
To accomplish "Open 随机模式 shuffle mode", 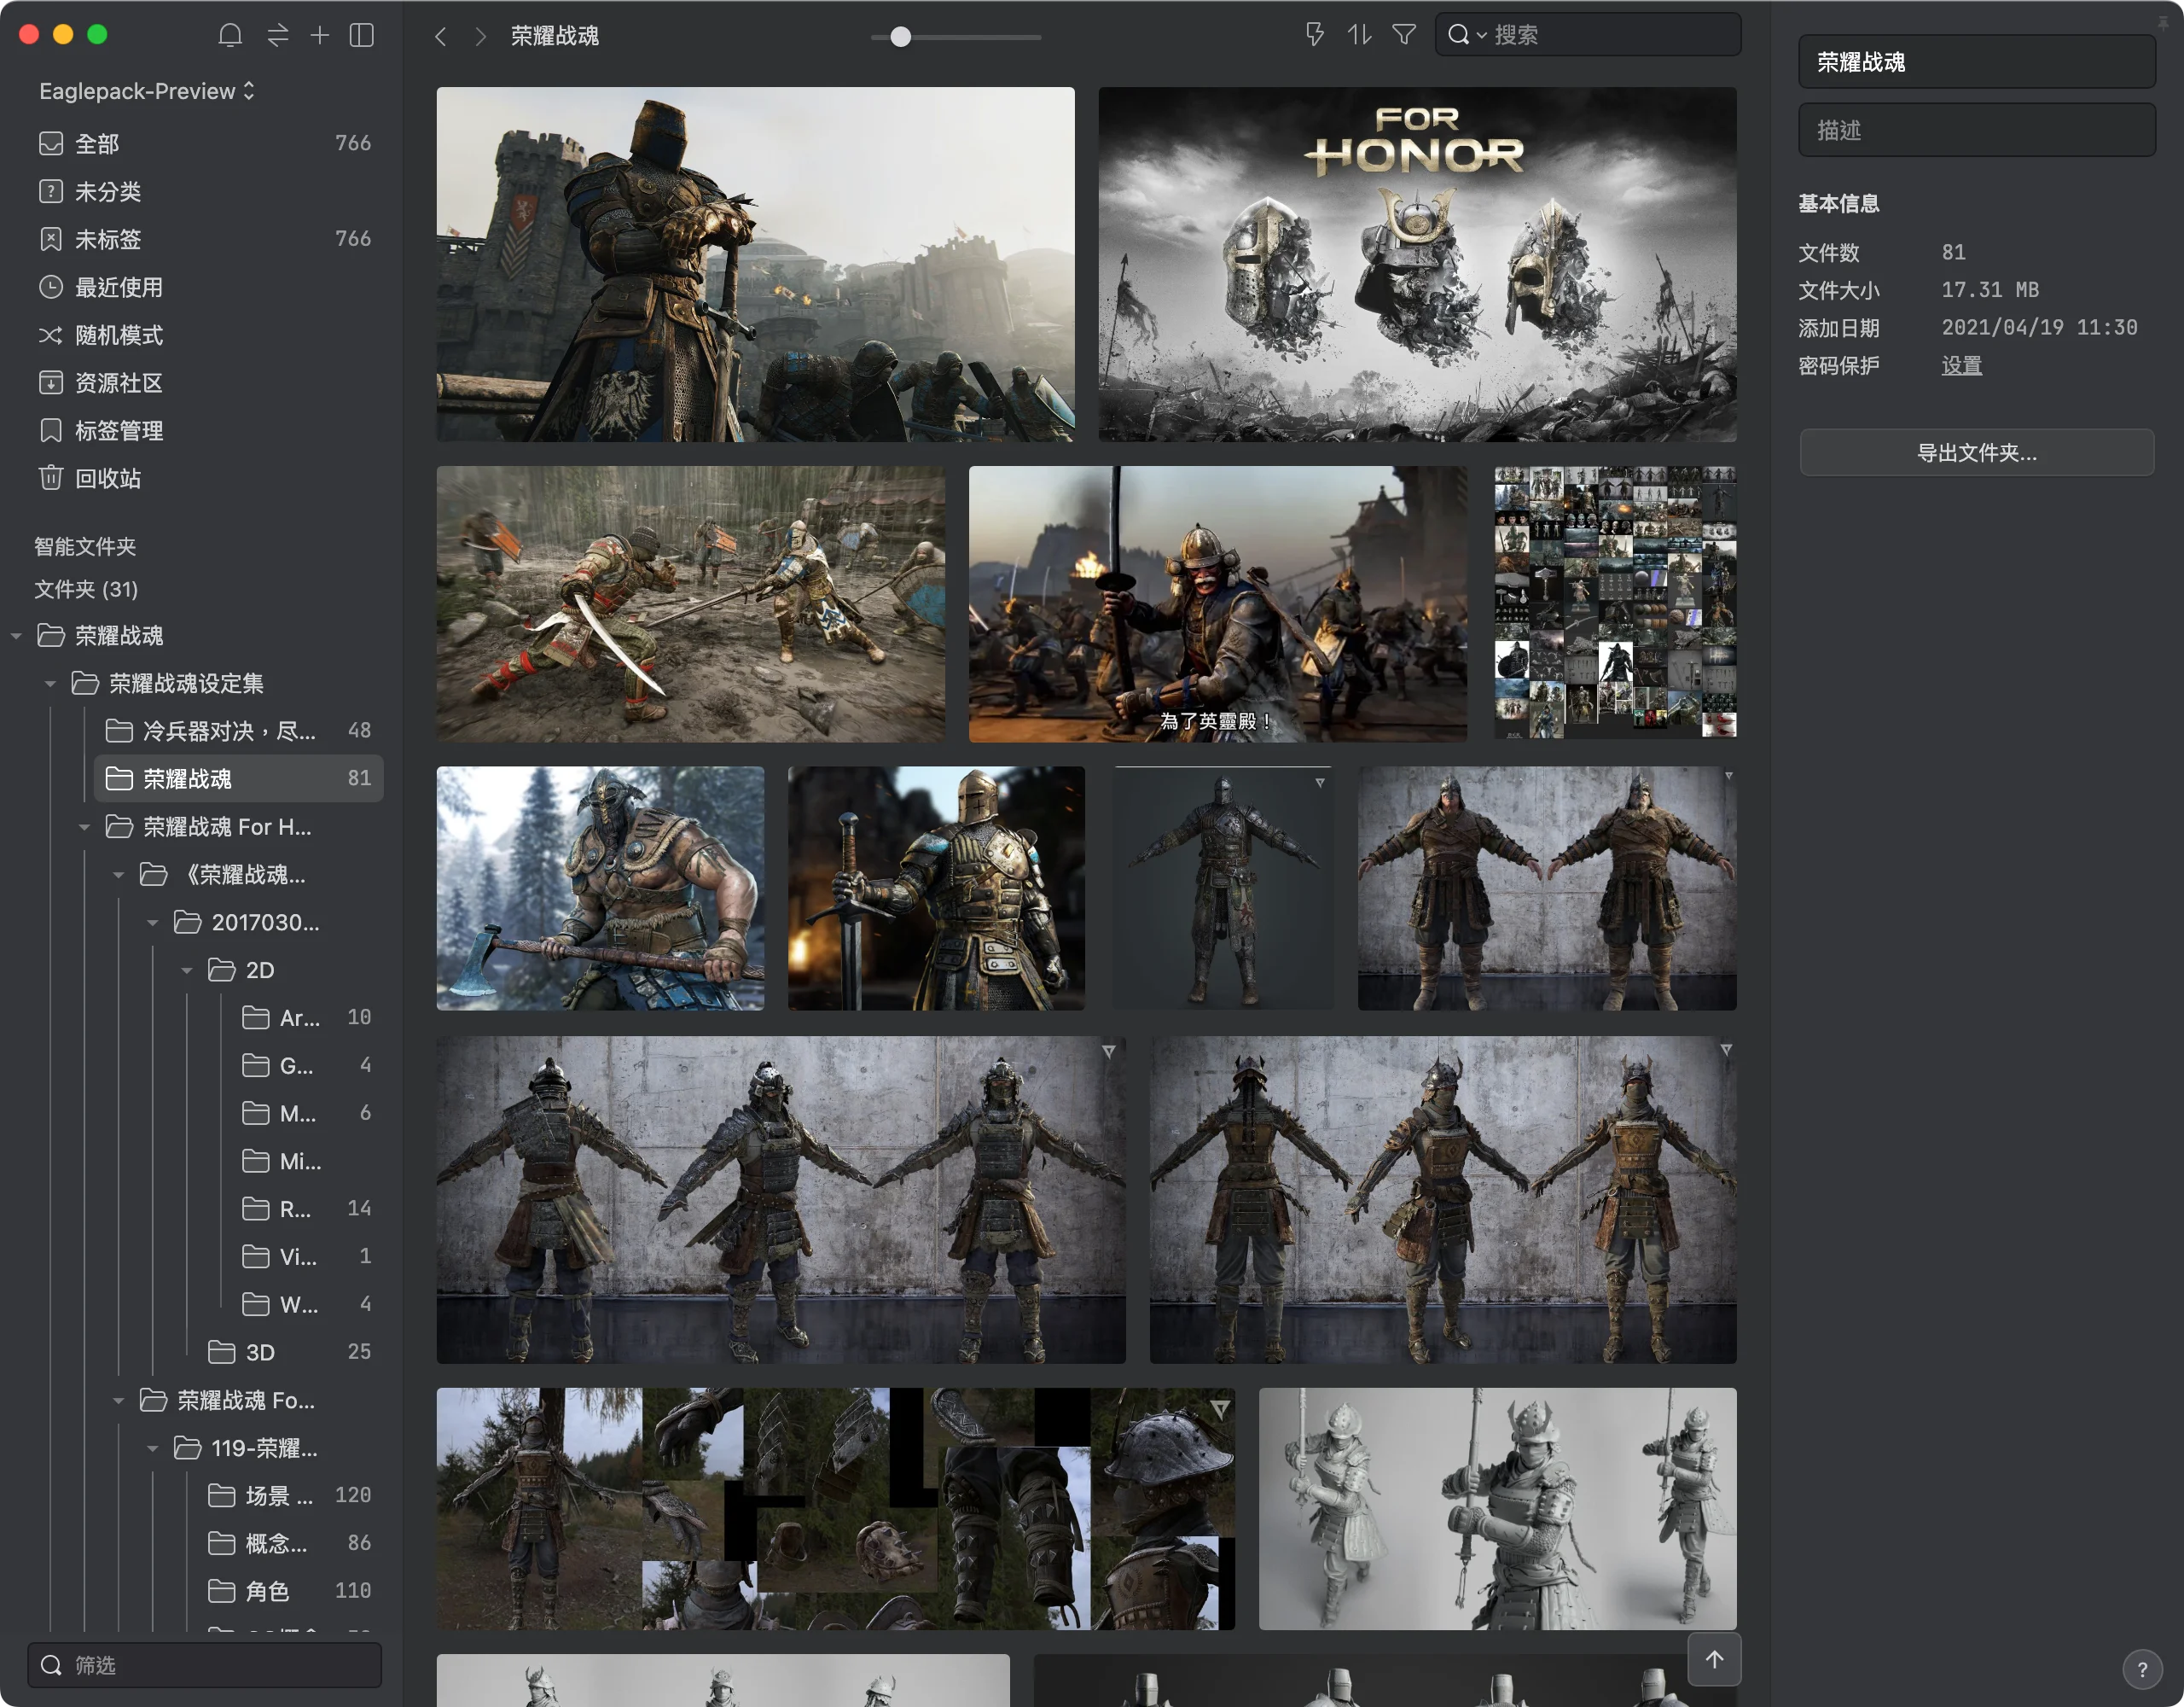I will (x=204, y=335).
